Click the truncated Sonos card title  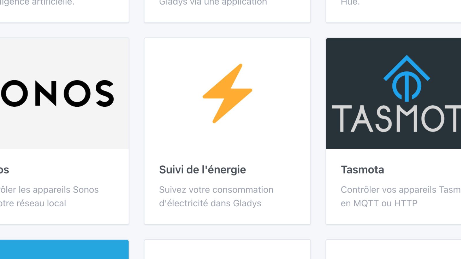pos(5,170)
